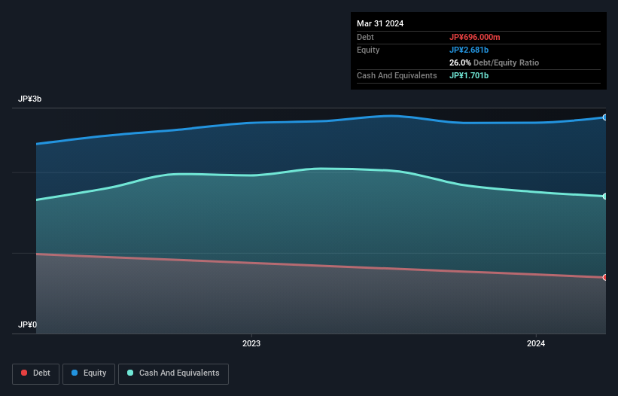Select the Equity endpoint marker on the blue line
This screenshot has width=618, height=396.
click(x=605, y=117)
